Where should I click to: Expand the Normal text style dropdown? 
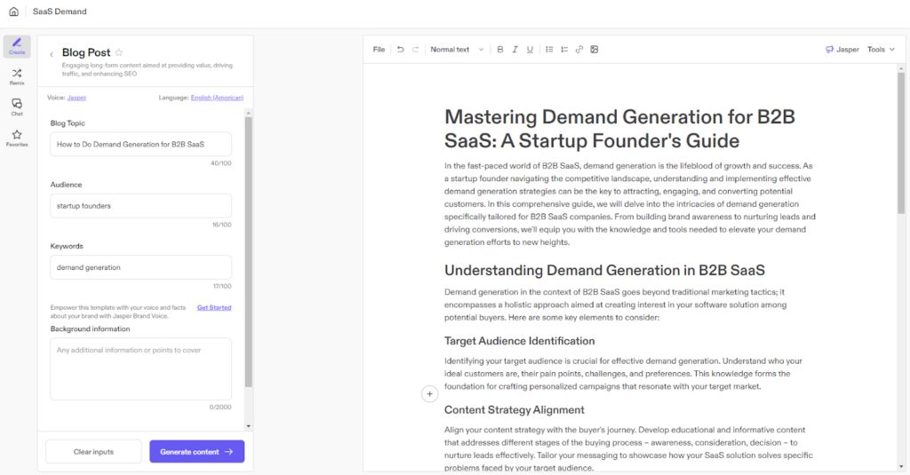tap(457, 50)
